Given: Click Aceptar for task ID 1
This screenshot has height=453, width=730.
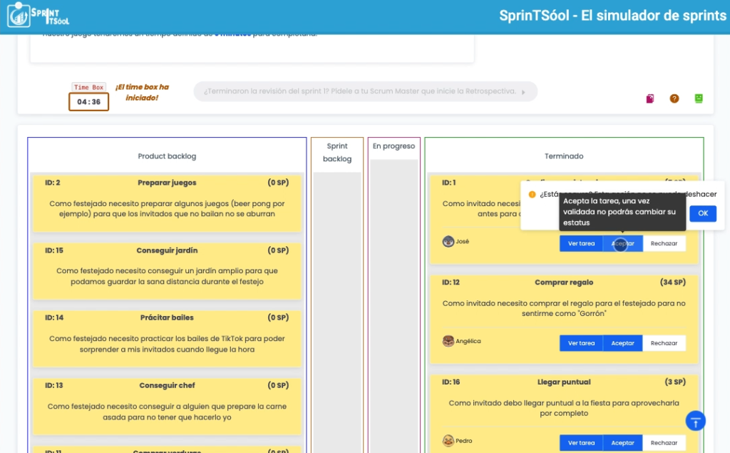Looking at the screenshot, I should coord(622,243).
